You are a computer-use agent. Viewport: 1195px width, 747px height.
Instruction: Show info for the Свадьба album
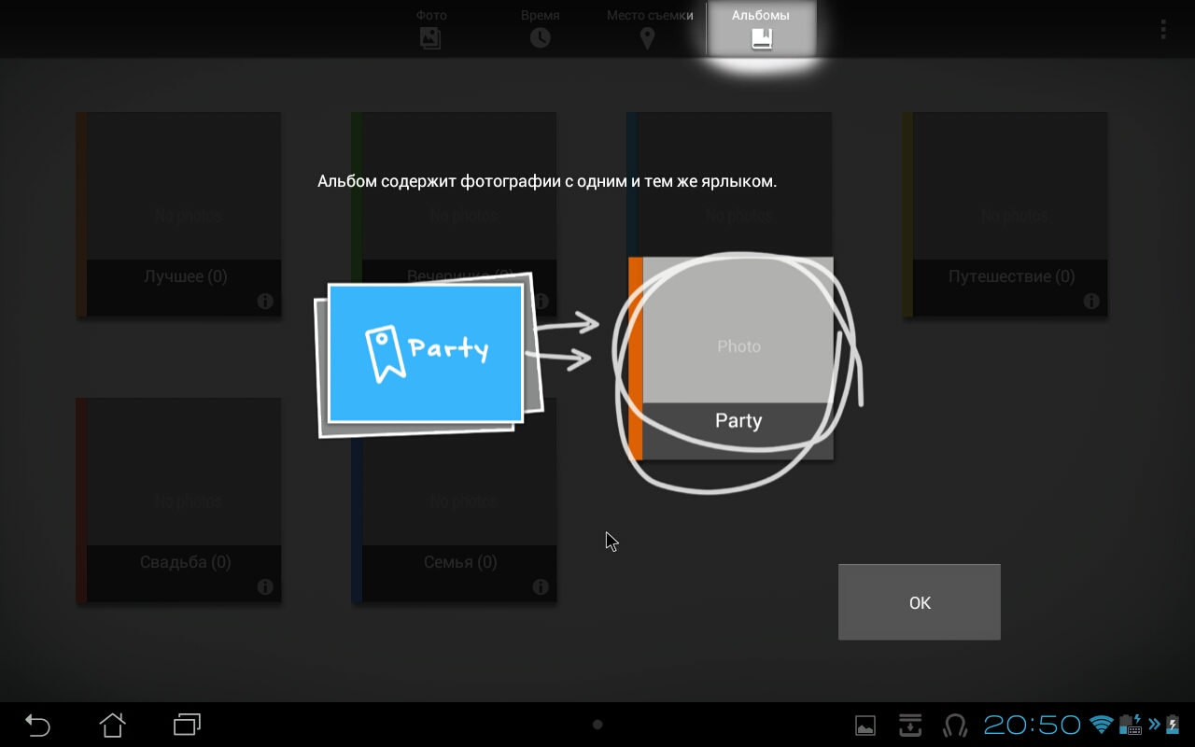[265, 587]
